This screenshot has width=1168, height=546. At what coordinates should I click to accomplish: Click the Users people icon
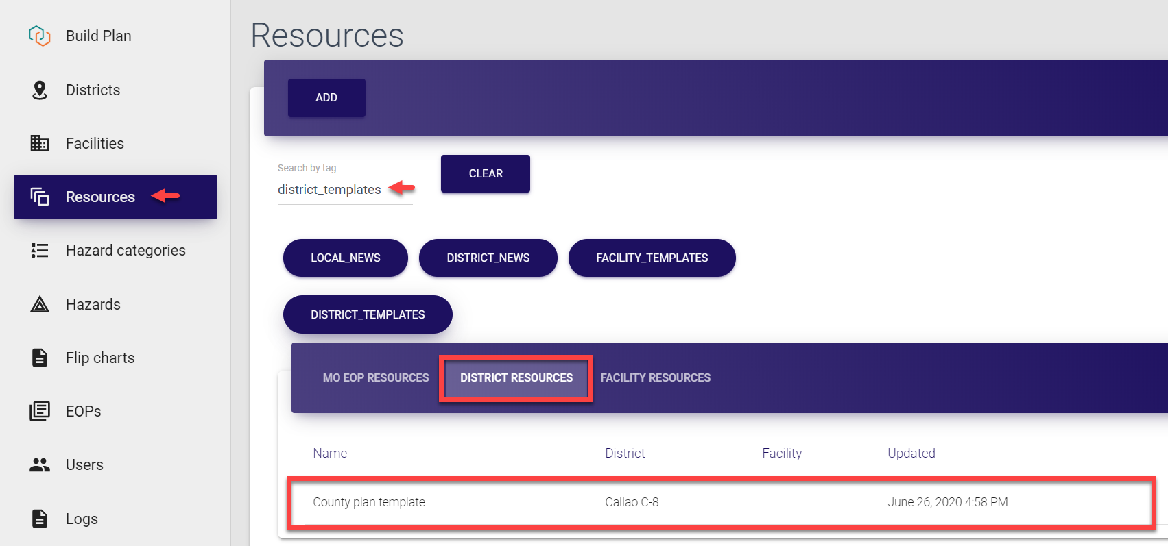point(40,464)
